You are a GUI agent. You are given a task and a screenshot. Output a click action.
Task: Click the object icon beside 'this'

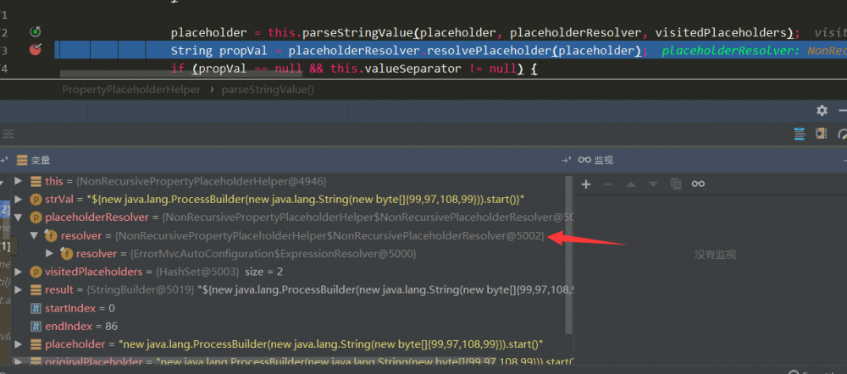pyautogui.click(x=36, y=181)
